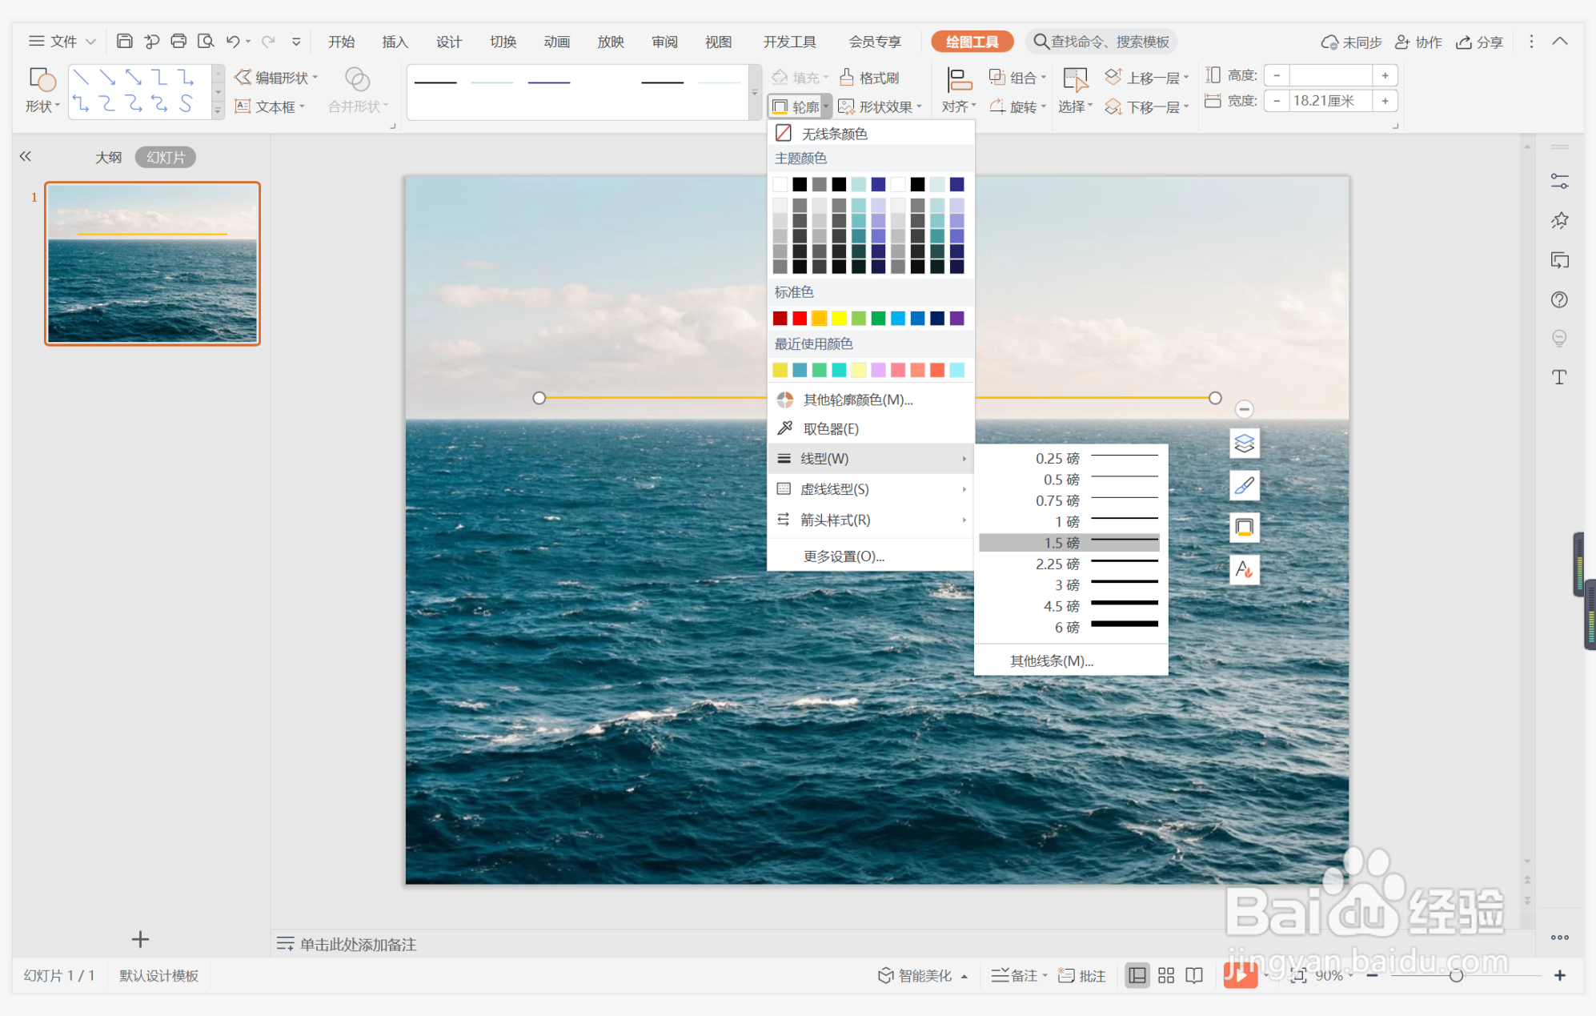
Task: Adjust the zoom slider handle
Action: point(1456,975)
